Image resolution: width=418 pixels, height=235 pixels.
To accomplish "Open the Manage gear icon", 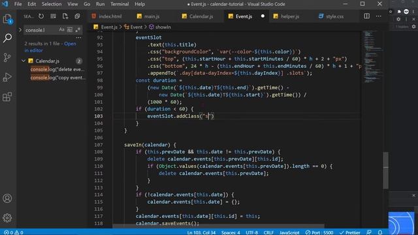I will coord(7,218).
